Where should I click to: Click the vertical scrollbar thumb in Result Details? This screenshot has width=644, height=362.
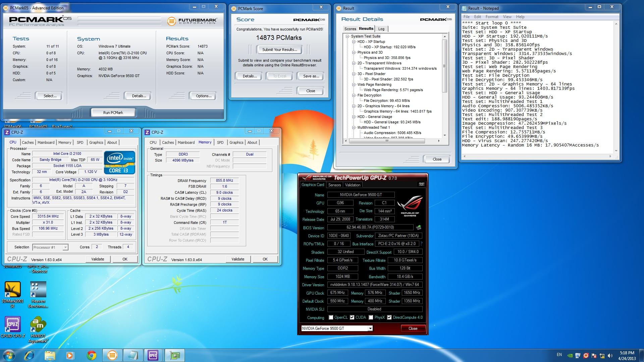click(445, 66)
